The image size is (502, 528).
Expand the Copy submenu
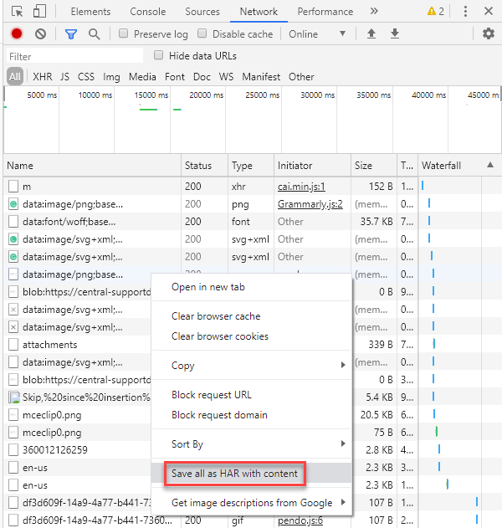click(251, 366)
